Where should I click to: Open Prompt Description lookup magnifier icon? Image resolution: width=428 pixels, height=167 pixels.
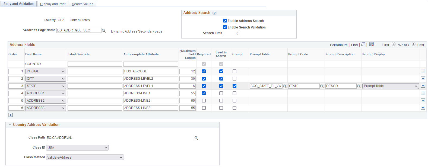click(x=359, y=86)
